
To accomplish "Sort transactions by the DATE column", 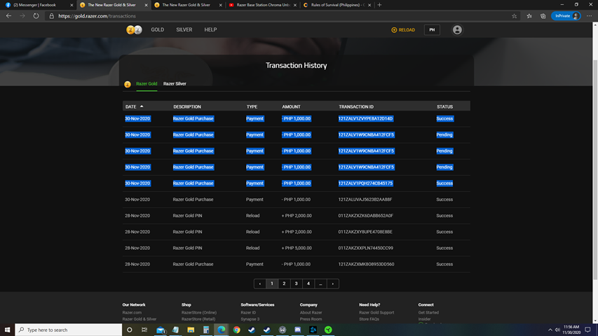I will [x=134, y=106].
